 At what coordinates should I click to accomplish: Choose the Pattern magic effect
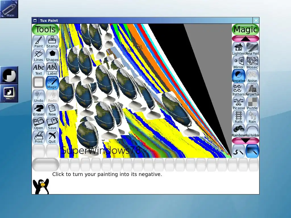pyautogui.click(x=239, y=90)
